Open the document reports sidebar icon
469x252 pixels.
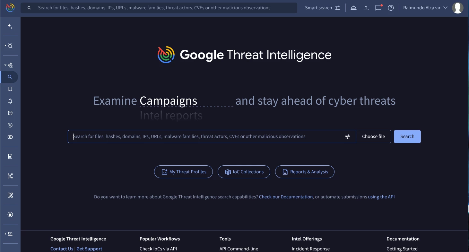10,156
